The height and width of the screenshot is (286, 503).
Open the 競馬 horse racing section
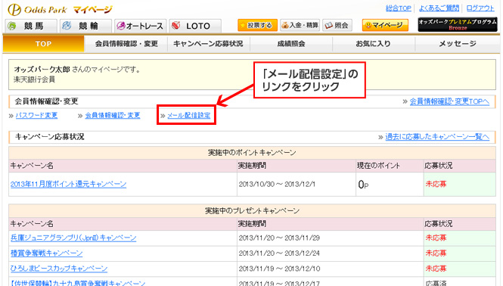(x=31, y=26)
